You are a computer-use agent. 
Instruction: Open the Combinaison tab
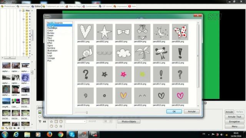click(90, 6)
